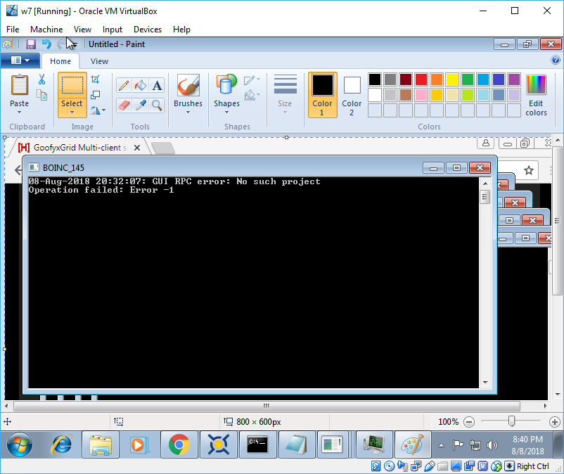Switch active color to Color 2
The image size is (564, 474).
[352, 95]
